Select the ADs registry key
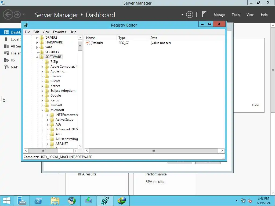The image size is (275, 206). pos(58,124)
